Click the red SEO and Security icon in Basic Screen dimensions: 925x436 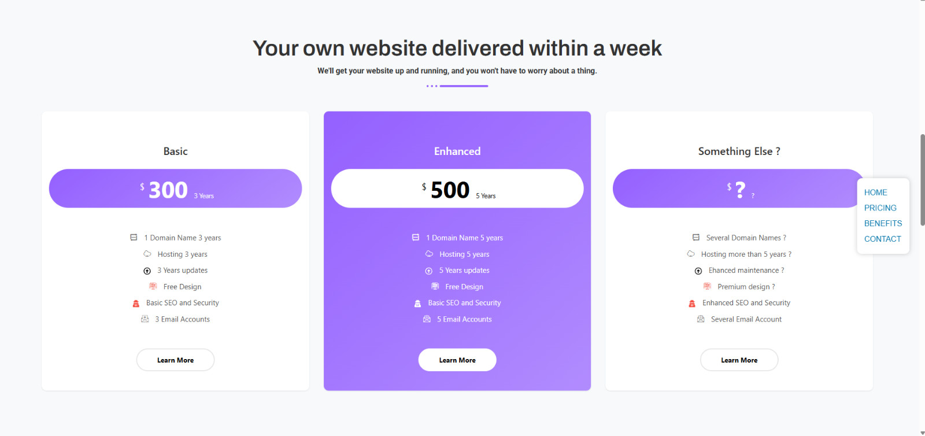(x=136, y=302)
